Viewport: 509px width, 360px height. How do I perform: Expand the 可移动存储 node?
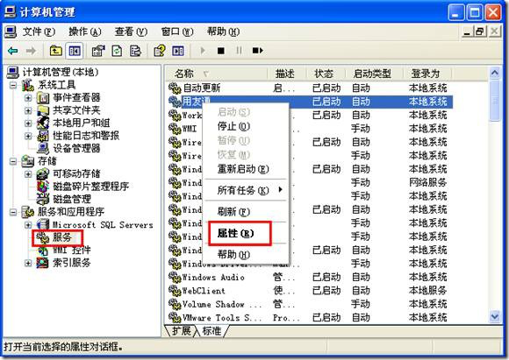pyautogui.click(x=28, y=173)
